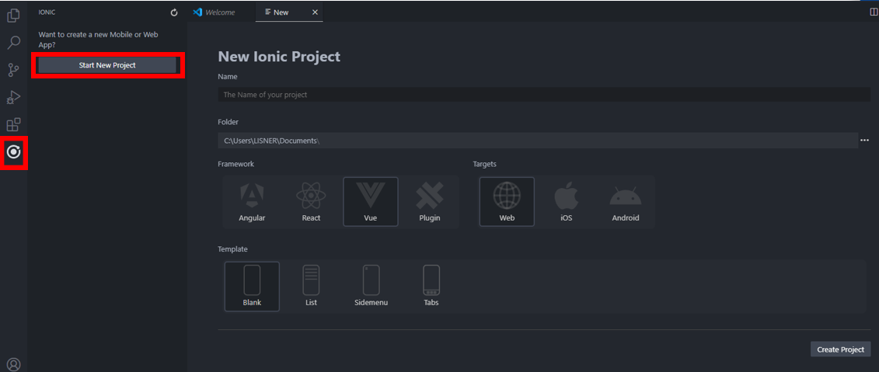Choose the Plugin framework option
Screen dimensions: 879x372
[430, 202]
